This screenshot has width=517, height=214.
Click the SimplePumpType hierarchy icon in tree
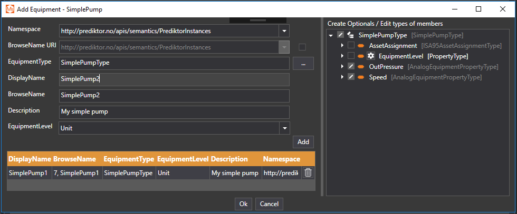coord(350,35)
